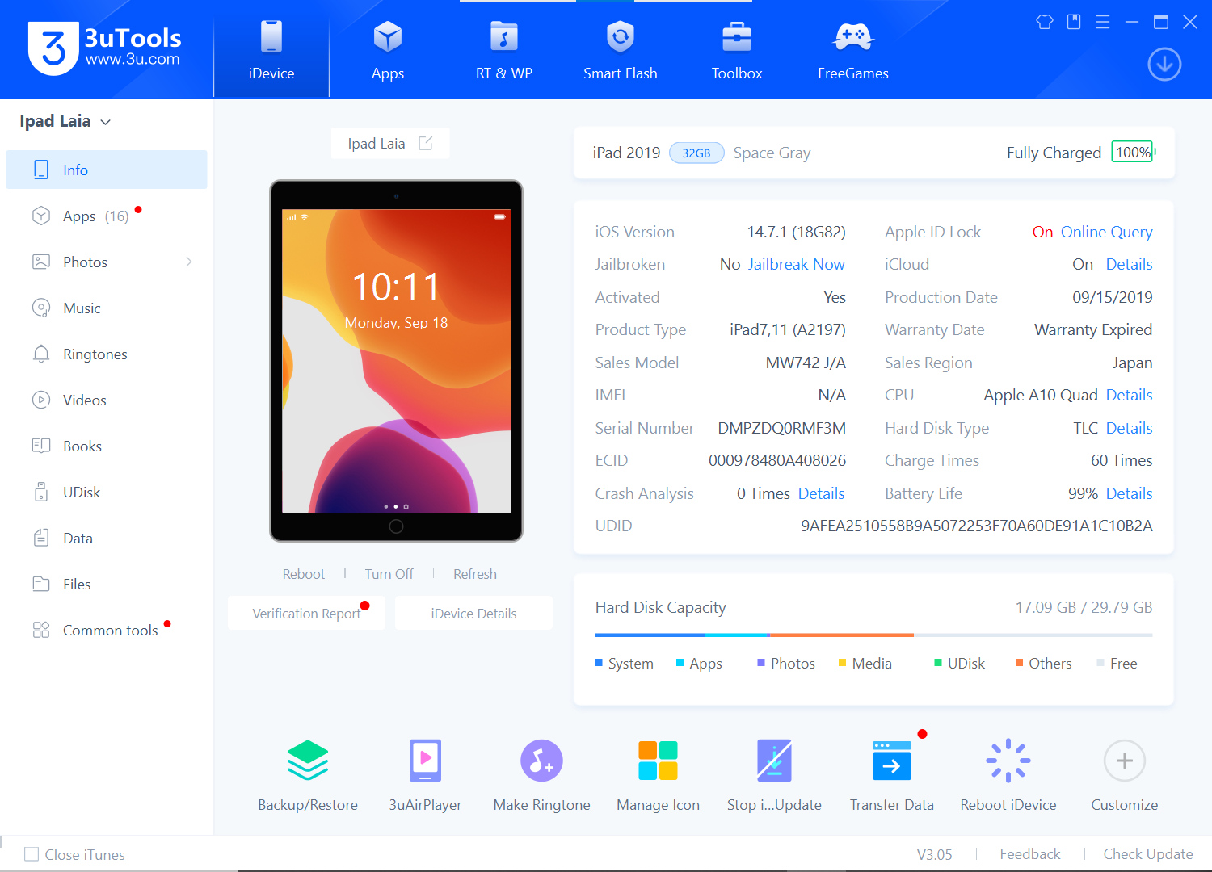1212x872 pixels.
Task: Open iCloud Details link
Action: point(1129,264)
